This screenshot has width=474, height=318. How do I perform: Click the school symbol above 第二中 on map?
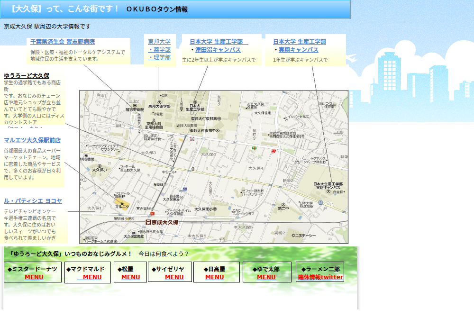pyautogui.click(x=283, y=205)
